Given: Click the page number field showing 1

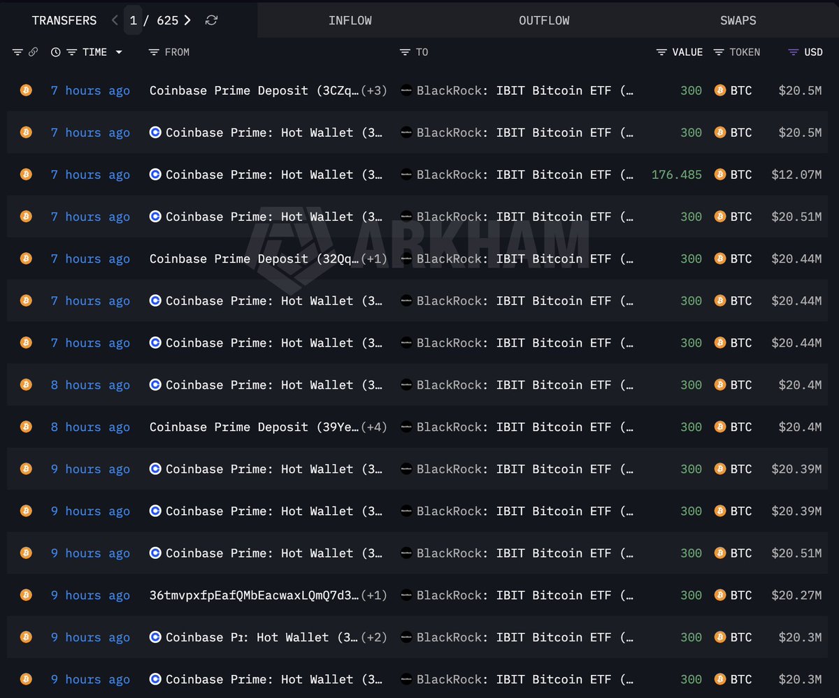Looking at the screenshot, I should pyautogui.click(x=133, y=20).
